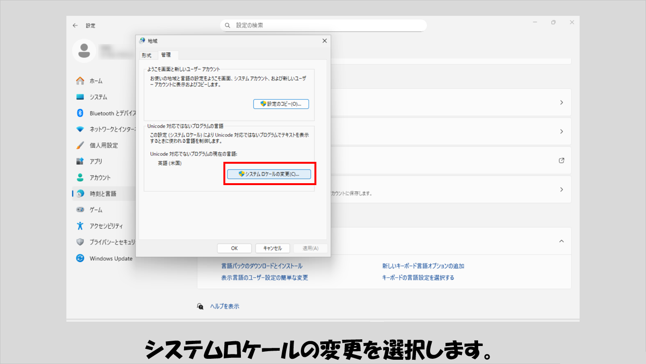Screen dimensions: 646x364
Task: Open the ヘルプを表示 link
Action: coord(224,307)
